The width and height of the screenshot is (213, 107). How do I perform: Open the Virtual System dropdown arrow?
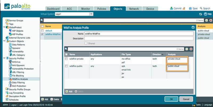click(x=91, y=14)
